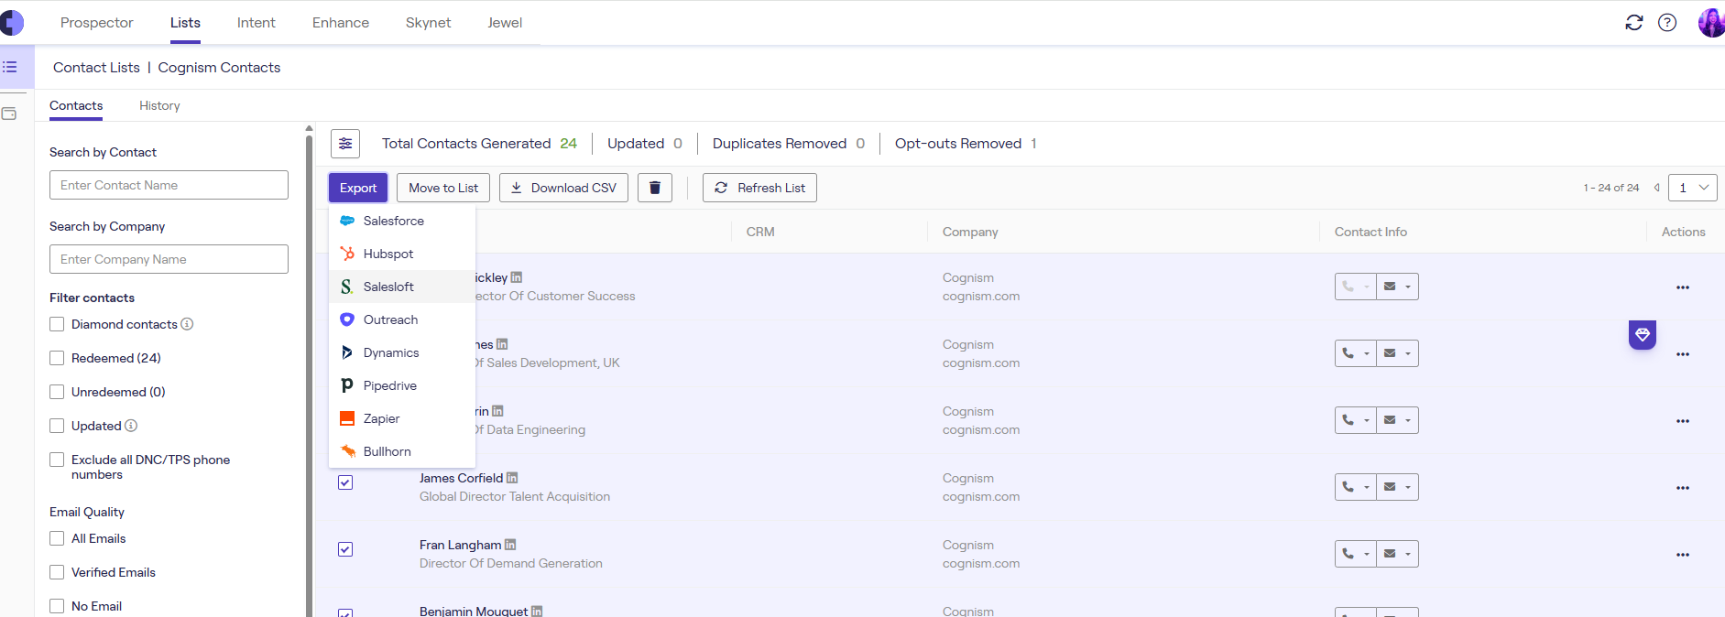The height and width of the screenshot is (617, 1725).
Task: Uncheck the James Corfield row checkbox
Action: pyautogui.click(x=345, y=482)
